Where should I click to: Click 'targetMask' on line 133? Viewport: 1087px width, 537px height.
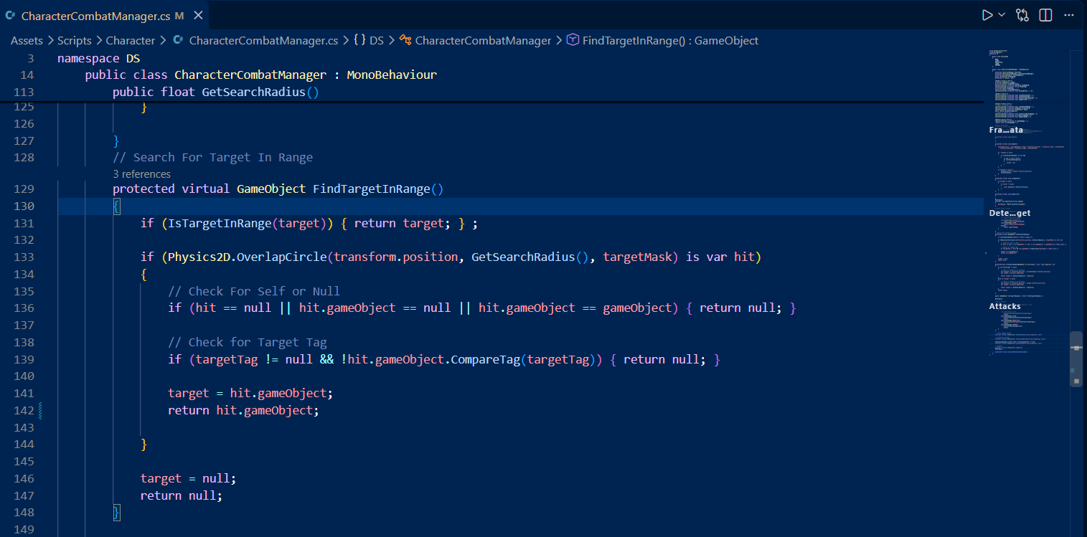(x=638, y=257)
